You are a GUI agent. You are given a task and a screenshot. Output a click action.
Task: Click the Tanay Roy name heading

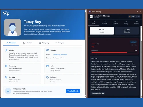click(33, 22)
